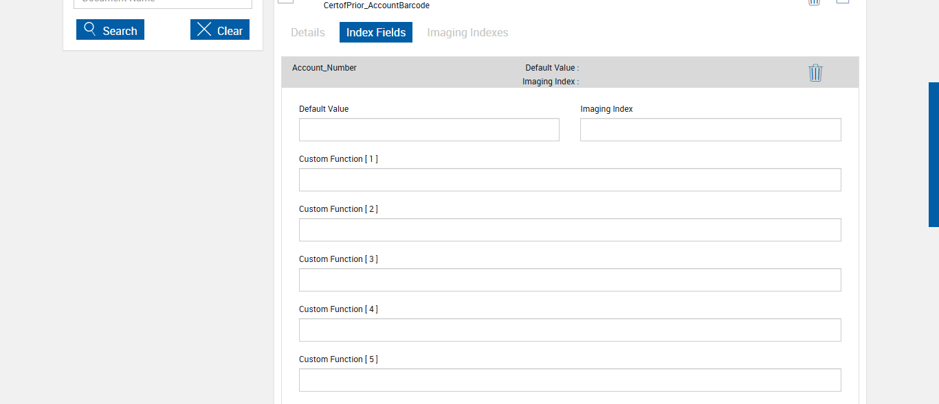939x404 pixels.
Task: Activate the Custom Function [ 5 ] field
Action: [x=570, y=380]
